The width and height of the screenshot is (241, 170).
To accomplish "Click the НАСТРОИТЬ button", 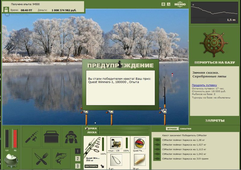I will tap(91, 166).
